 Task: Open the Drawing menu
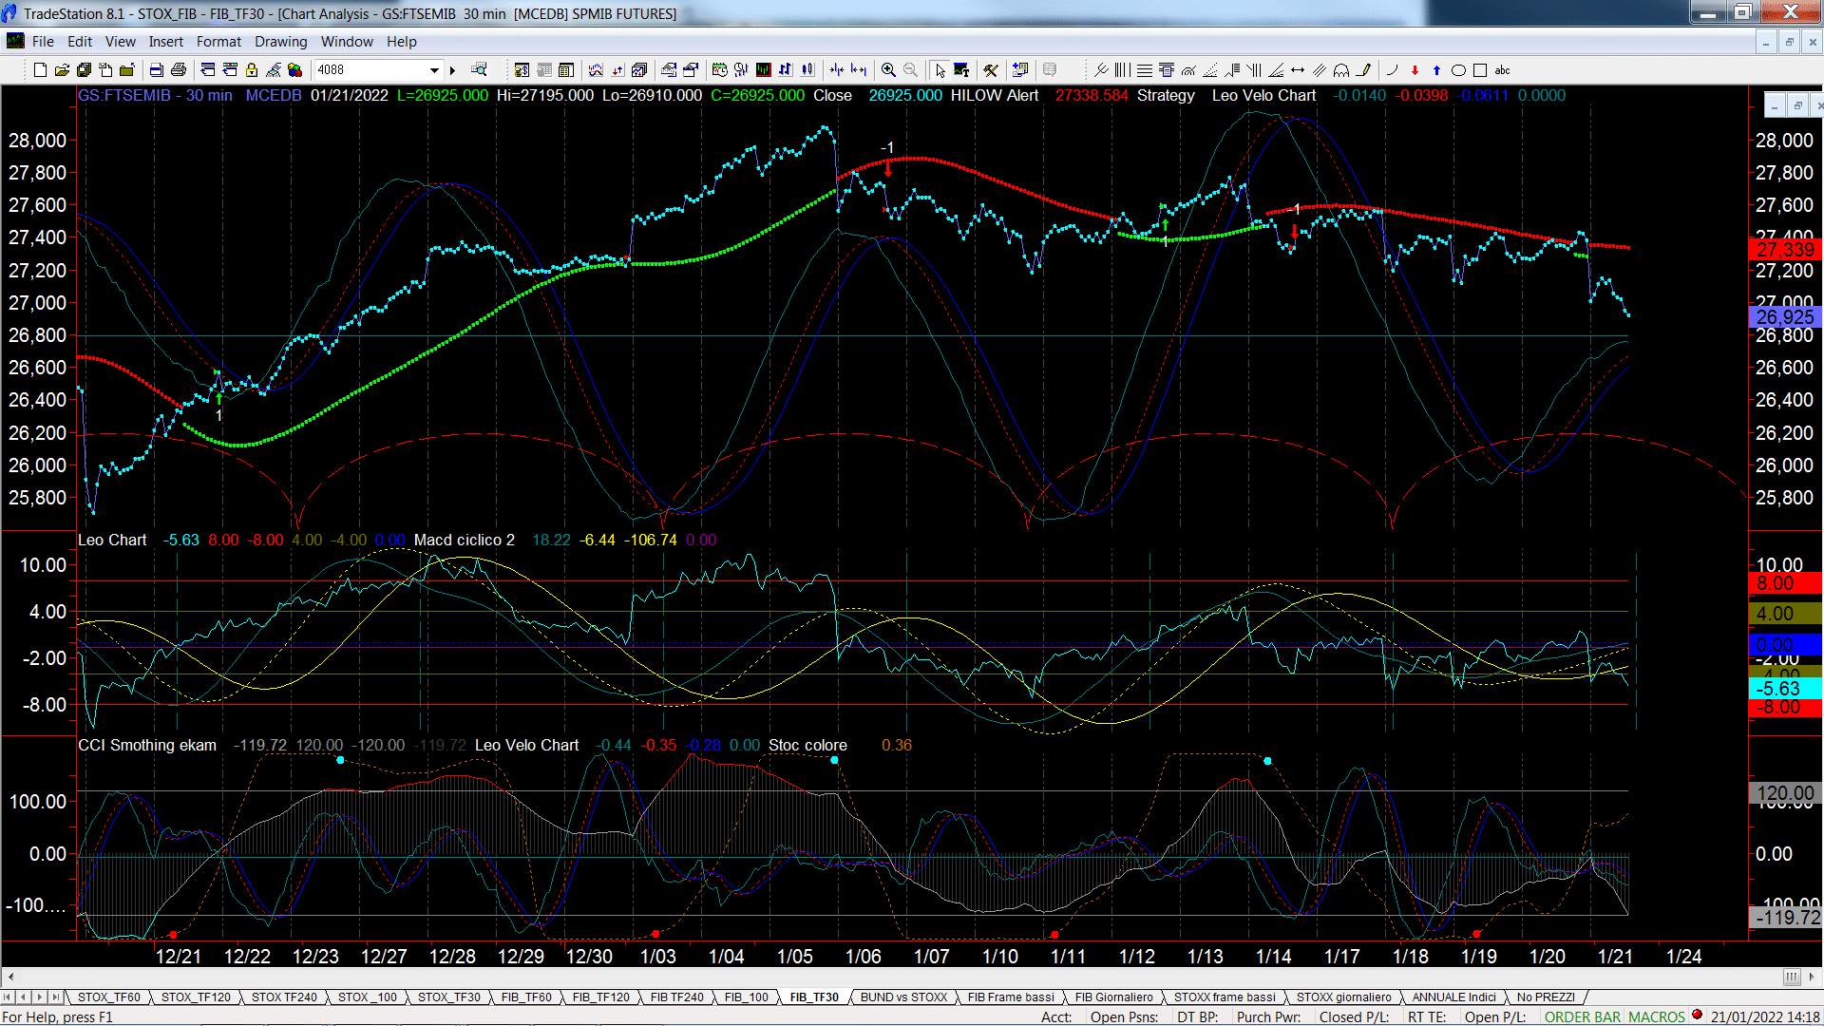click(280, 42)
